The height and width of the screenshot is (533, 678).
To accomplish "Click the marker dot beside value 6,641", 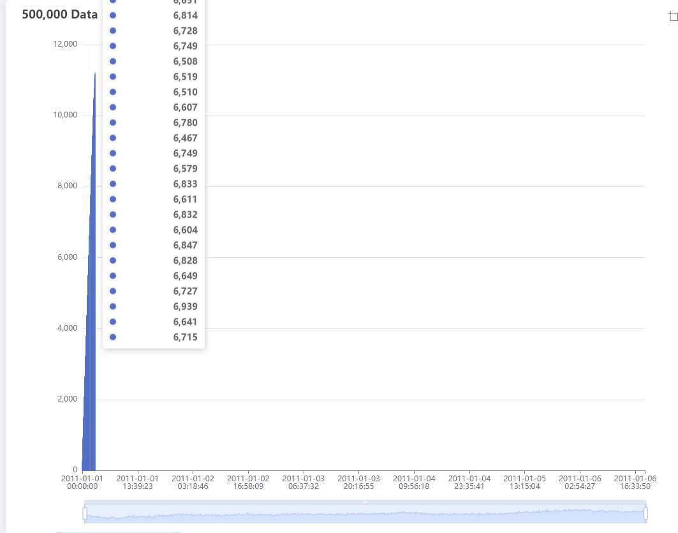I will (x=113, y=321).
